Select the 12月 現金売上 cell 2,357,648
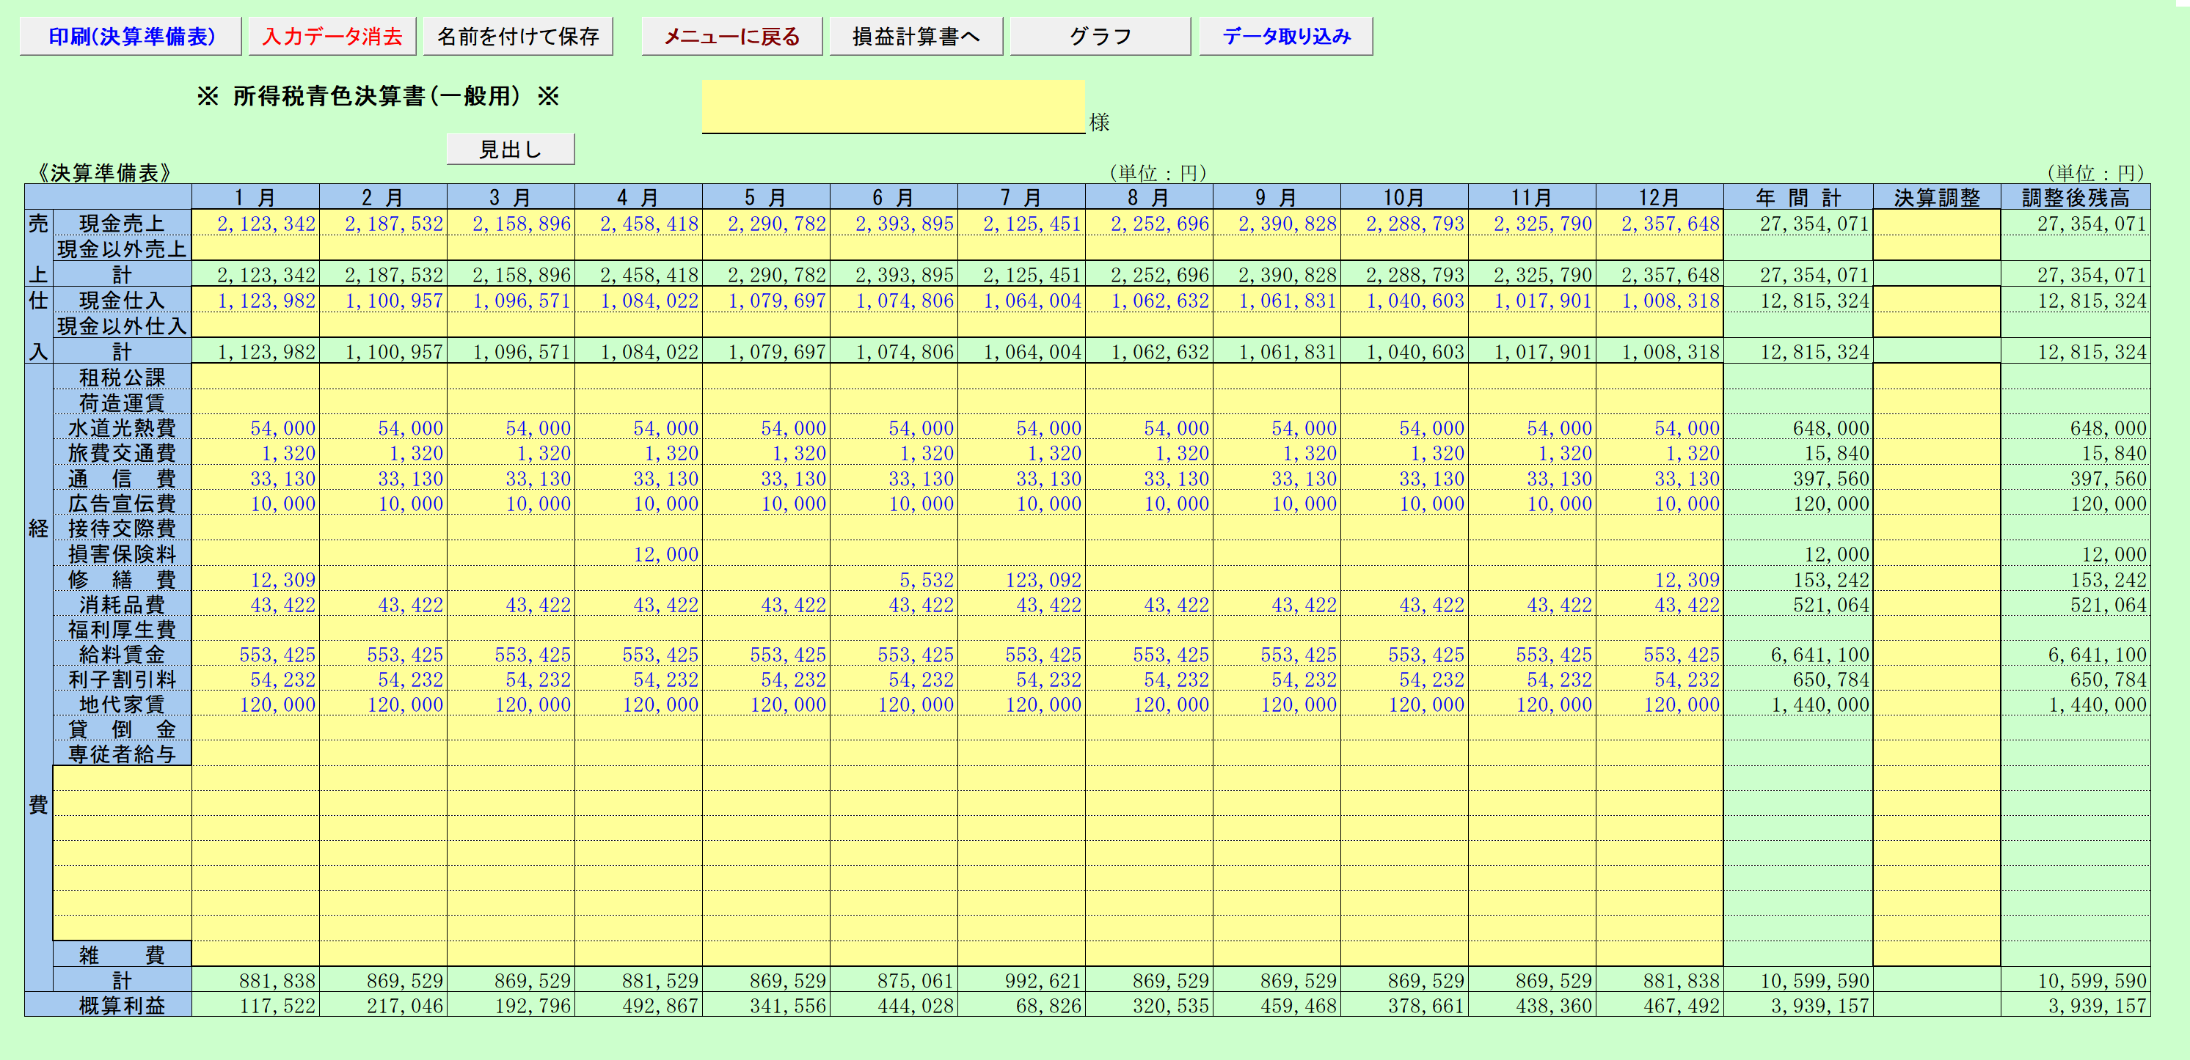Viewport: 2190px width, 1060px height. (1660, 224)
